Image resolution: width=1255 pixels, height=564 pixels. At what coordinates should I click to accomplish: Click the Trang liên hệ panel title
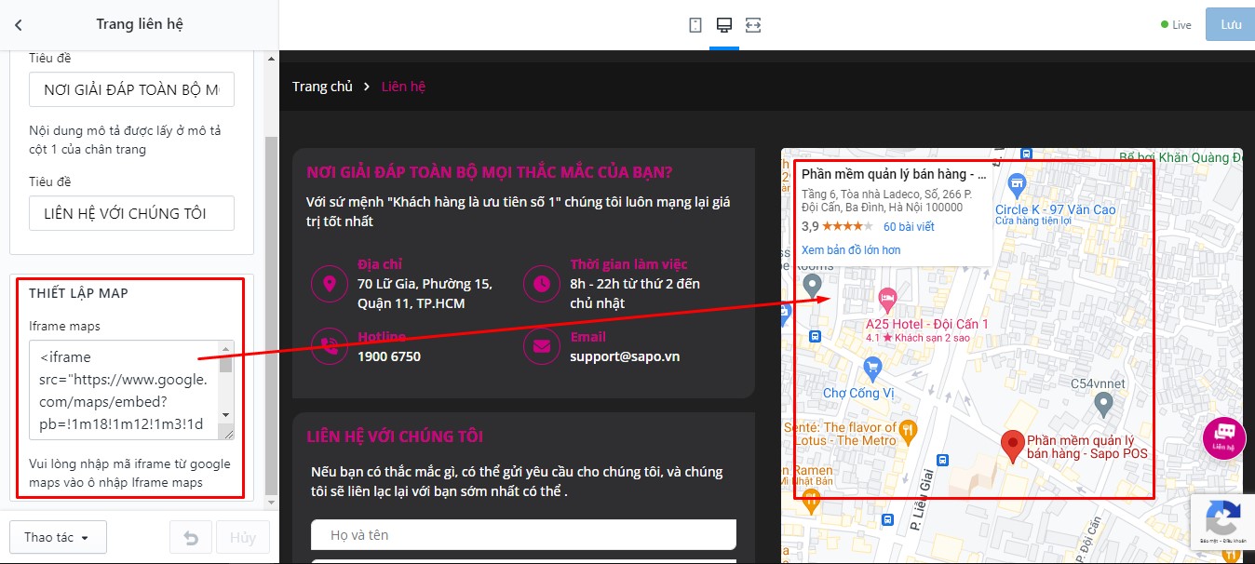pos(140,24)
